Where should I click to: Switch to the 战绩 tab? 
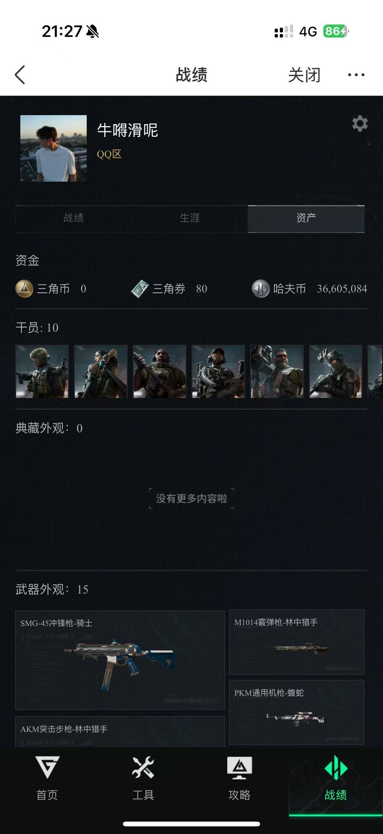point(73,218)
